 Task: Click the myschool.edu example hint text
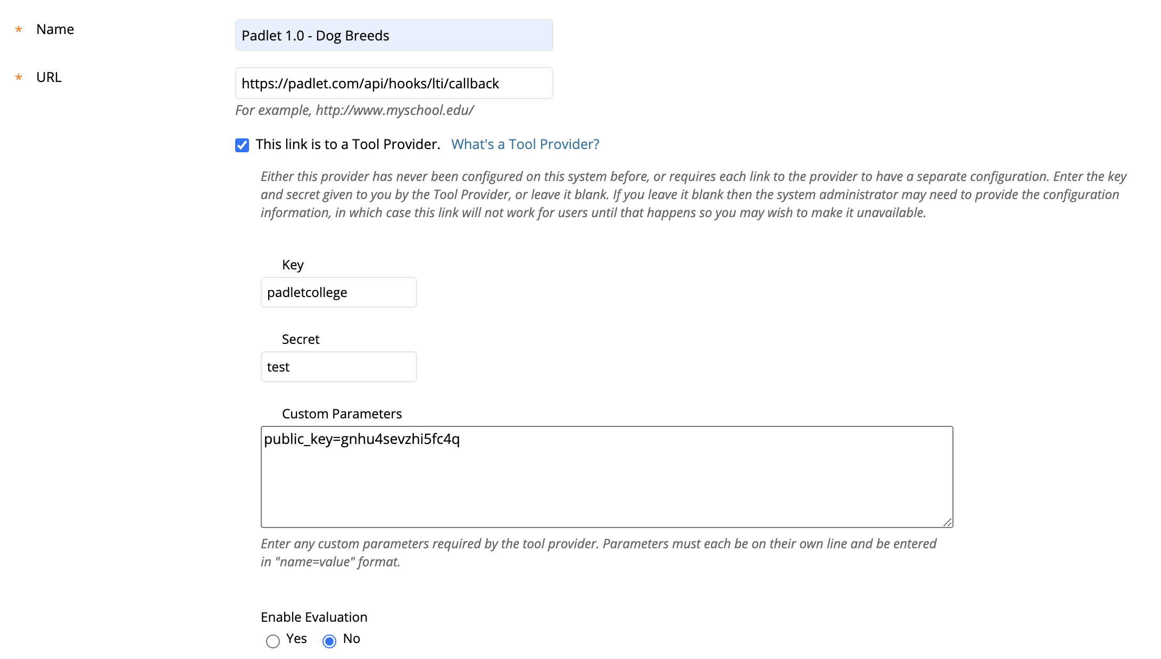354,110
